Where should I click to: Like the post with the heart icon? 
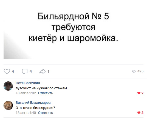click(7, 71)
